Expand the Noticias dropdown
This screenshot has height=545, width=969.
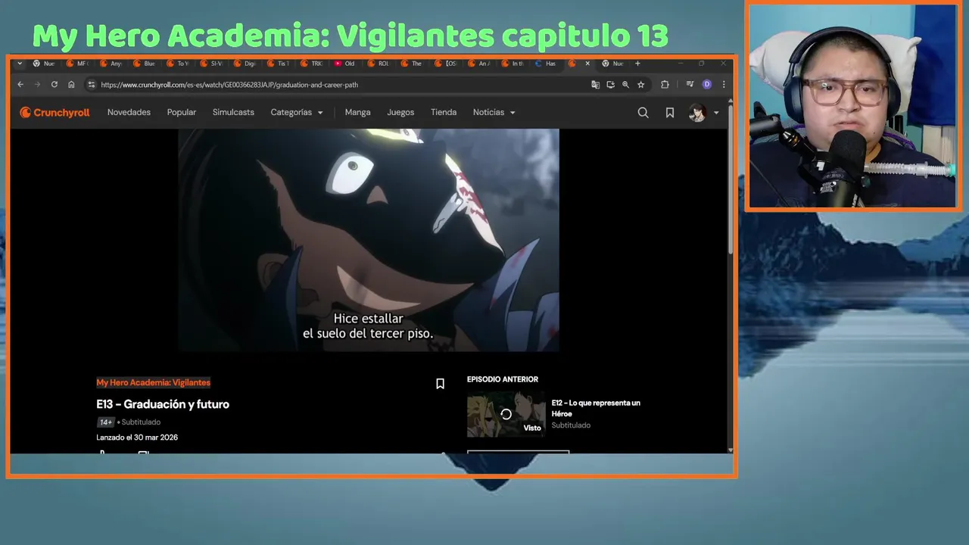494,112
